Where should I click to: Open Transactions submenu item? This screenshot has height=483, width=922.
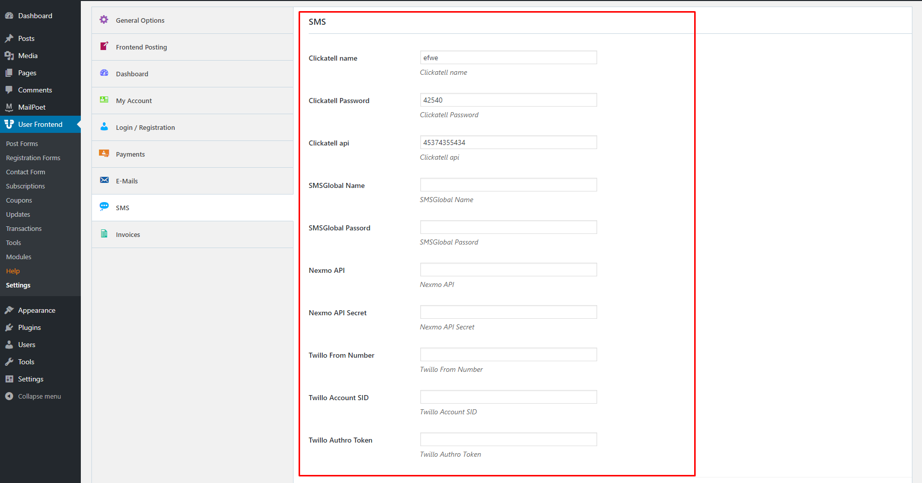click(x=24, y=228)
